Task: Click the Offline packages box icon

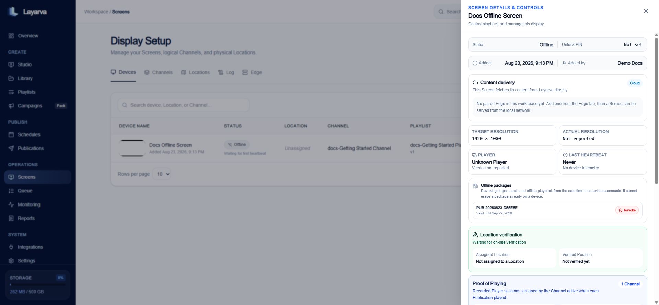Action: coord(475,186)
